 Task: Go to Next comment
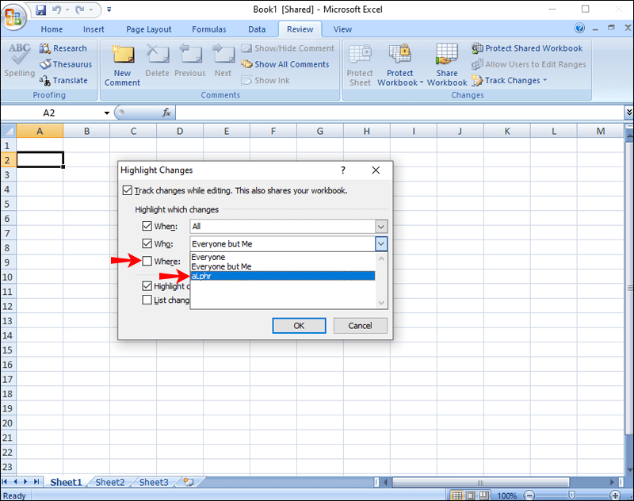point(223,61)
